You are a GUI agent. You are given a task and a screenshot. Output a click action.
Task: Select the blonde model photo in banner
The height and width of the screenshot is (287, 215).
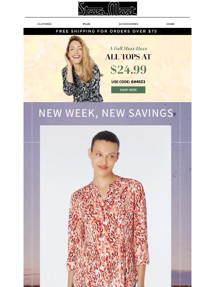click(x=82, y=69)
